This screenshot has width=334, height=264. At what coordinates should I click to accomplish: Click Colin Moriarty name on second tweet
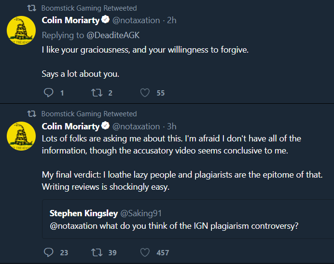(x=70, y=126)
